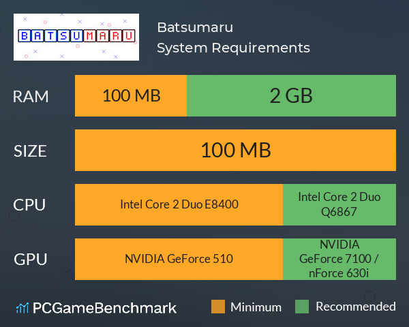This screenshot has height=327, width=409.
Task: Click the System Requirements heading text
Action: [x=233, y=48]
